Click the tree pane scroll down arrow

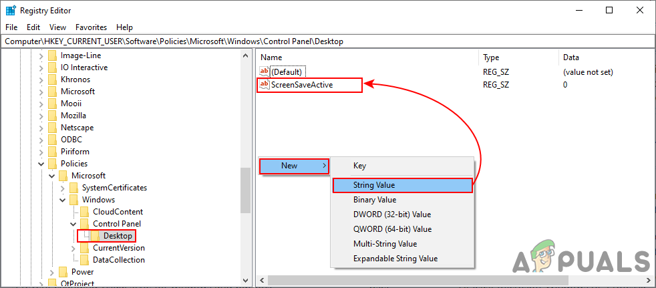pos(246,279)
